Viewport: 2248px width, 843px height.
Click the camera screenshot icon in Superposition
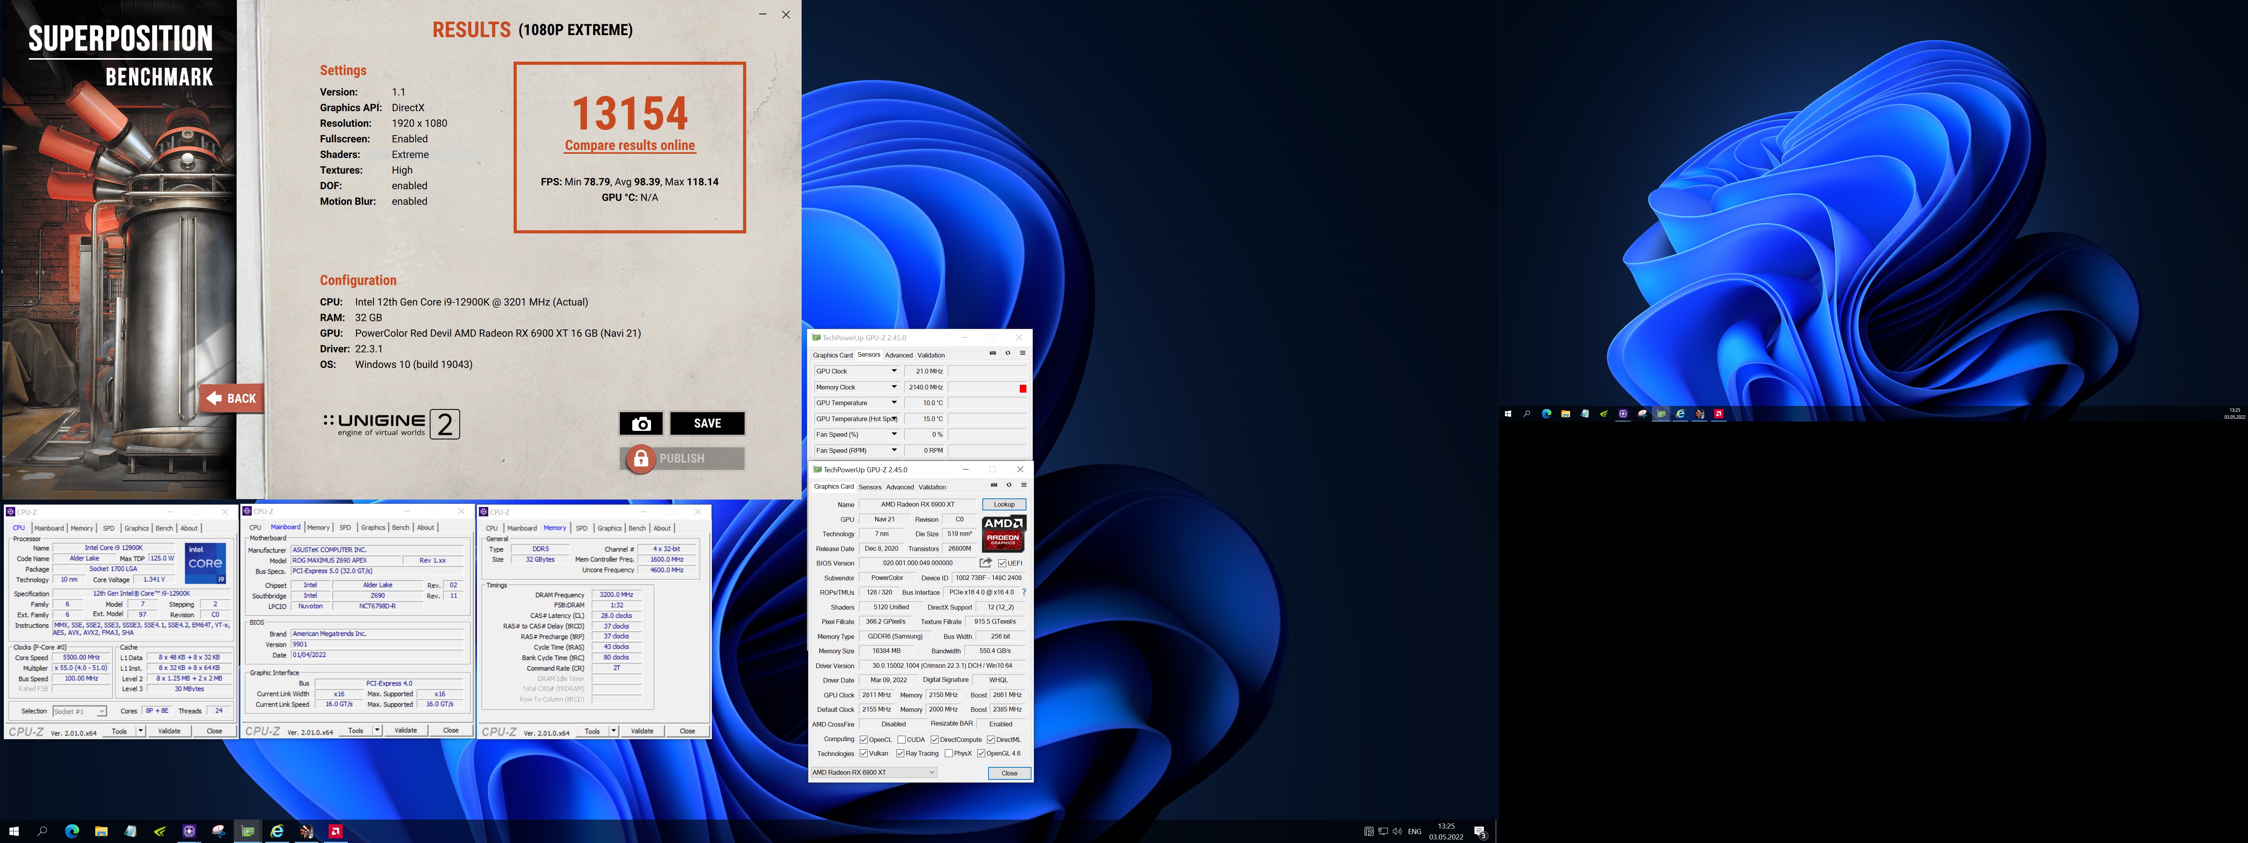(x=640, y=423)
